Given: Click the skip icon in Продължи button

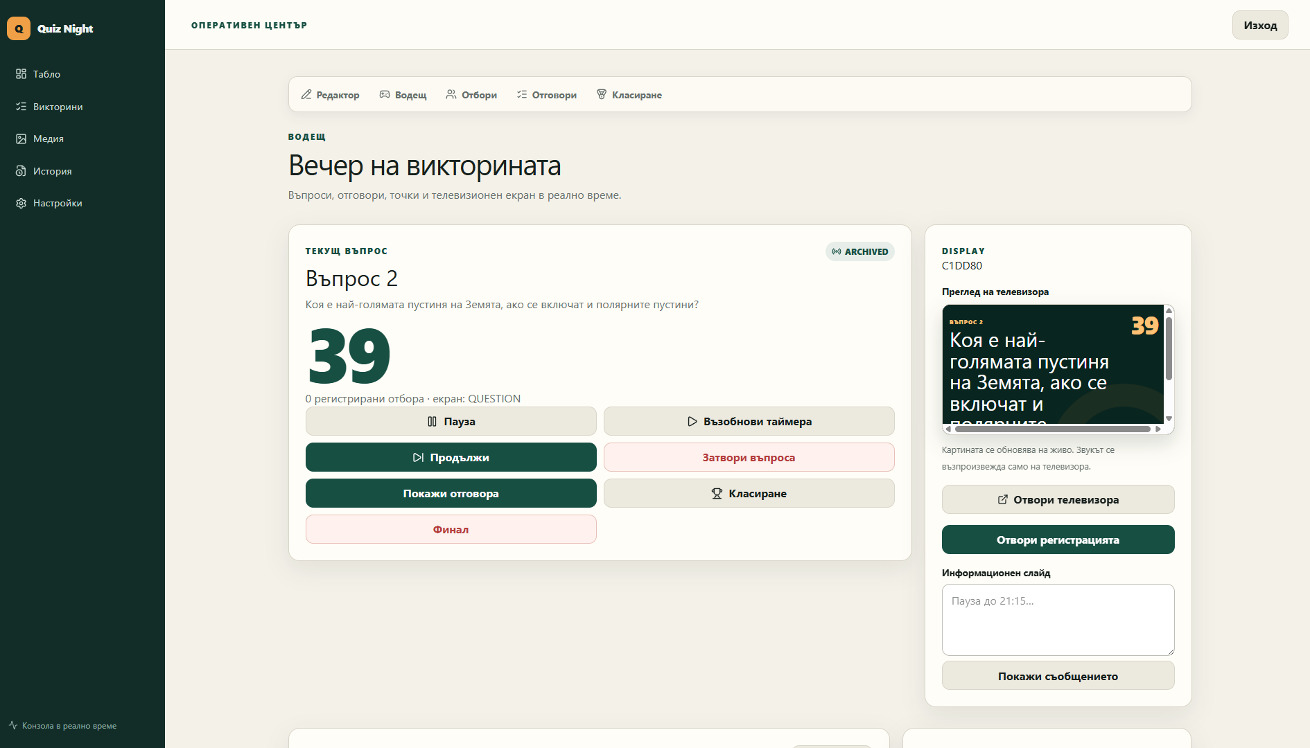Looking at the screenshot, I should point(418,457).
